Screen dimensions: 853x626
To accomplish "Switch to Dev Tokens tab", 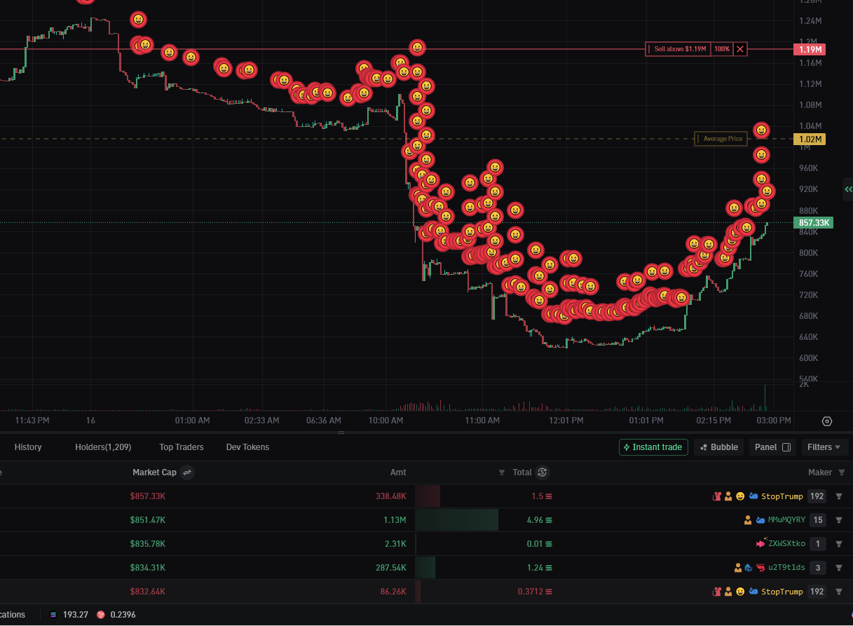I will (x=247, y=447).
